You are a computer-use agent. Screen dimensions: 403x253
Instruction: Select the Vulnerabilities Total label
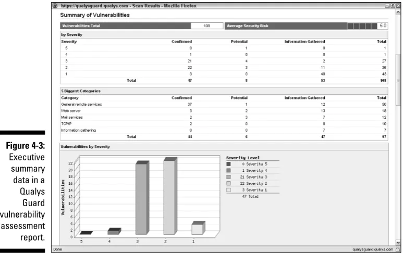click(81, 26)
